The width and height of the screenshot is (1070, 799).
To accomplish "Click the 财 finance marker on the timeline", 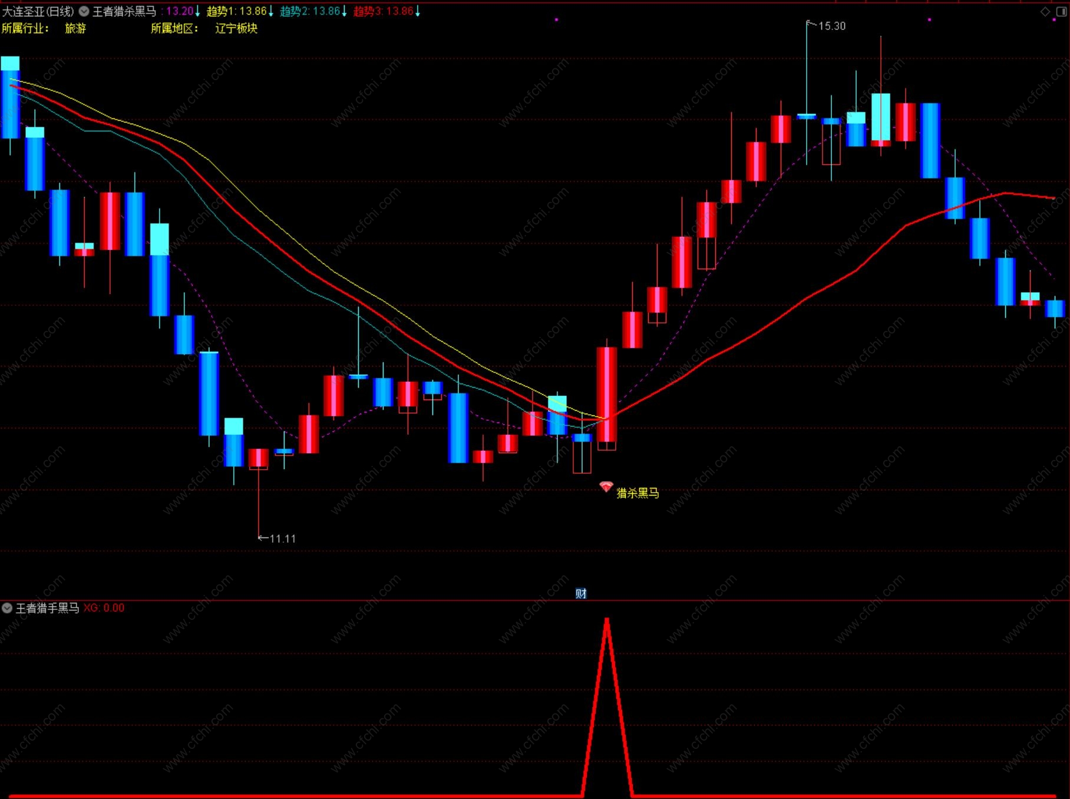I will point(581,593).
